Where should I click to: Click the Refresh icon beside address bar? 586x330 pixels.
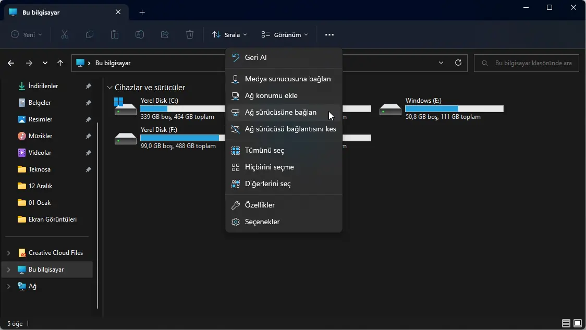[458, 63]
